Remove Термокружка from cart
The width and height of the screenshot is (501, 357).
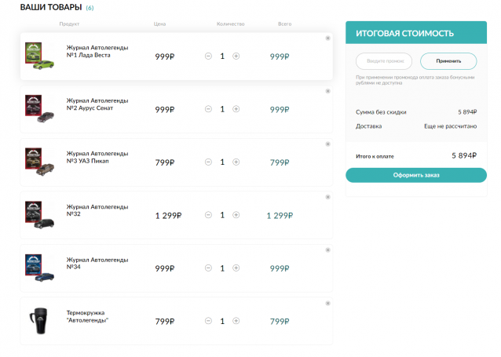point(327,304)
